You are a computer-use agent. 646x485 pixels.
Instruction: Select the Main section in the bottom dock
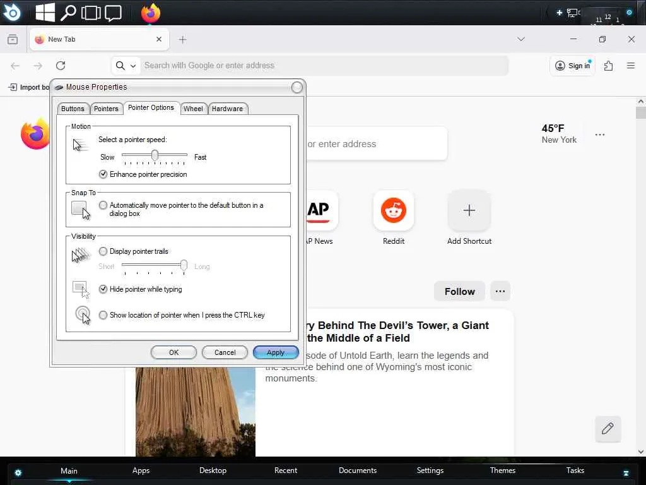coord(69,471)
